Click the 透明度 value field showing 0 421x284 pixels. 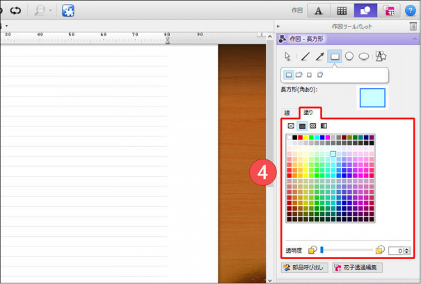tap(396, 251)
